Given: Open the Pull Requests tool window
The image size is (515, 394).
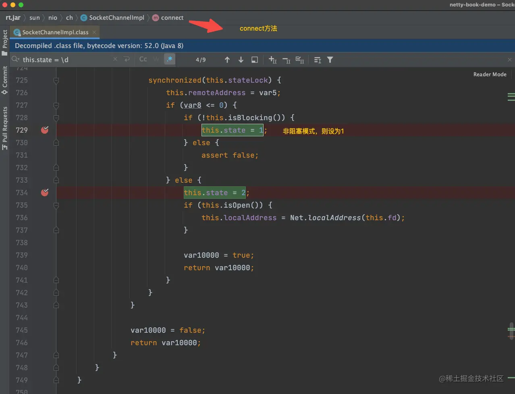Looking at the screenshot, I should coord(5,128).
